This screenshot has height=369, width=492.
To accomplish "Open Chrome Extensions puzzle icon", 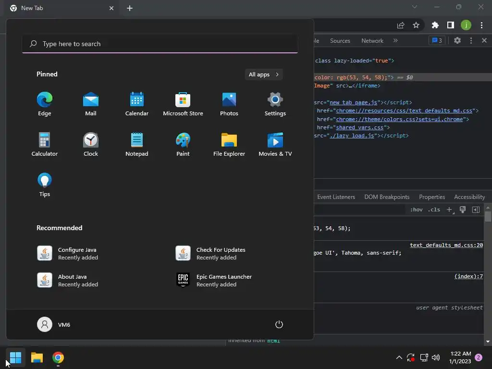I will 435,25.
